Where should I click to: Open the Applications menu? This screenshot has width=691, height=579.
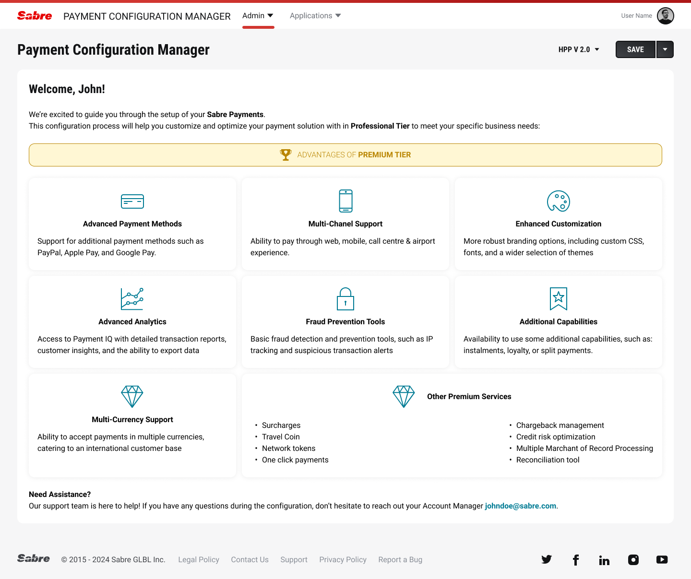click(315, 16)
